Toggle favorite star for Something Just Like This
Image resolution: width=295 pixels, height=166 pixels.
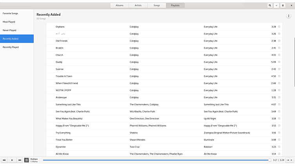(x=279, y=104)
